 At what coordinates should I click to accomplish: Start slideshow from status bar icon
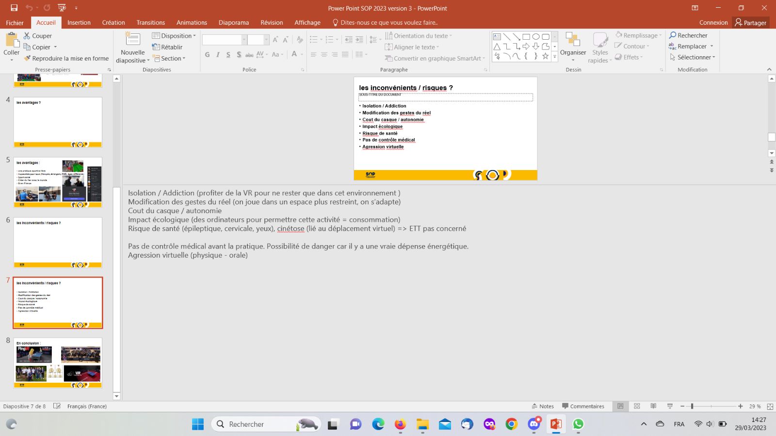[x=670, y=406]
